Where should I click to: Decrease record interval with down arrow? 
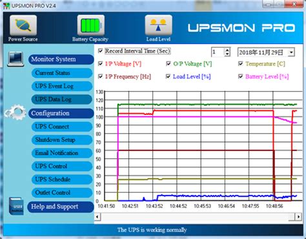pos(227,54)
